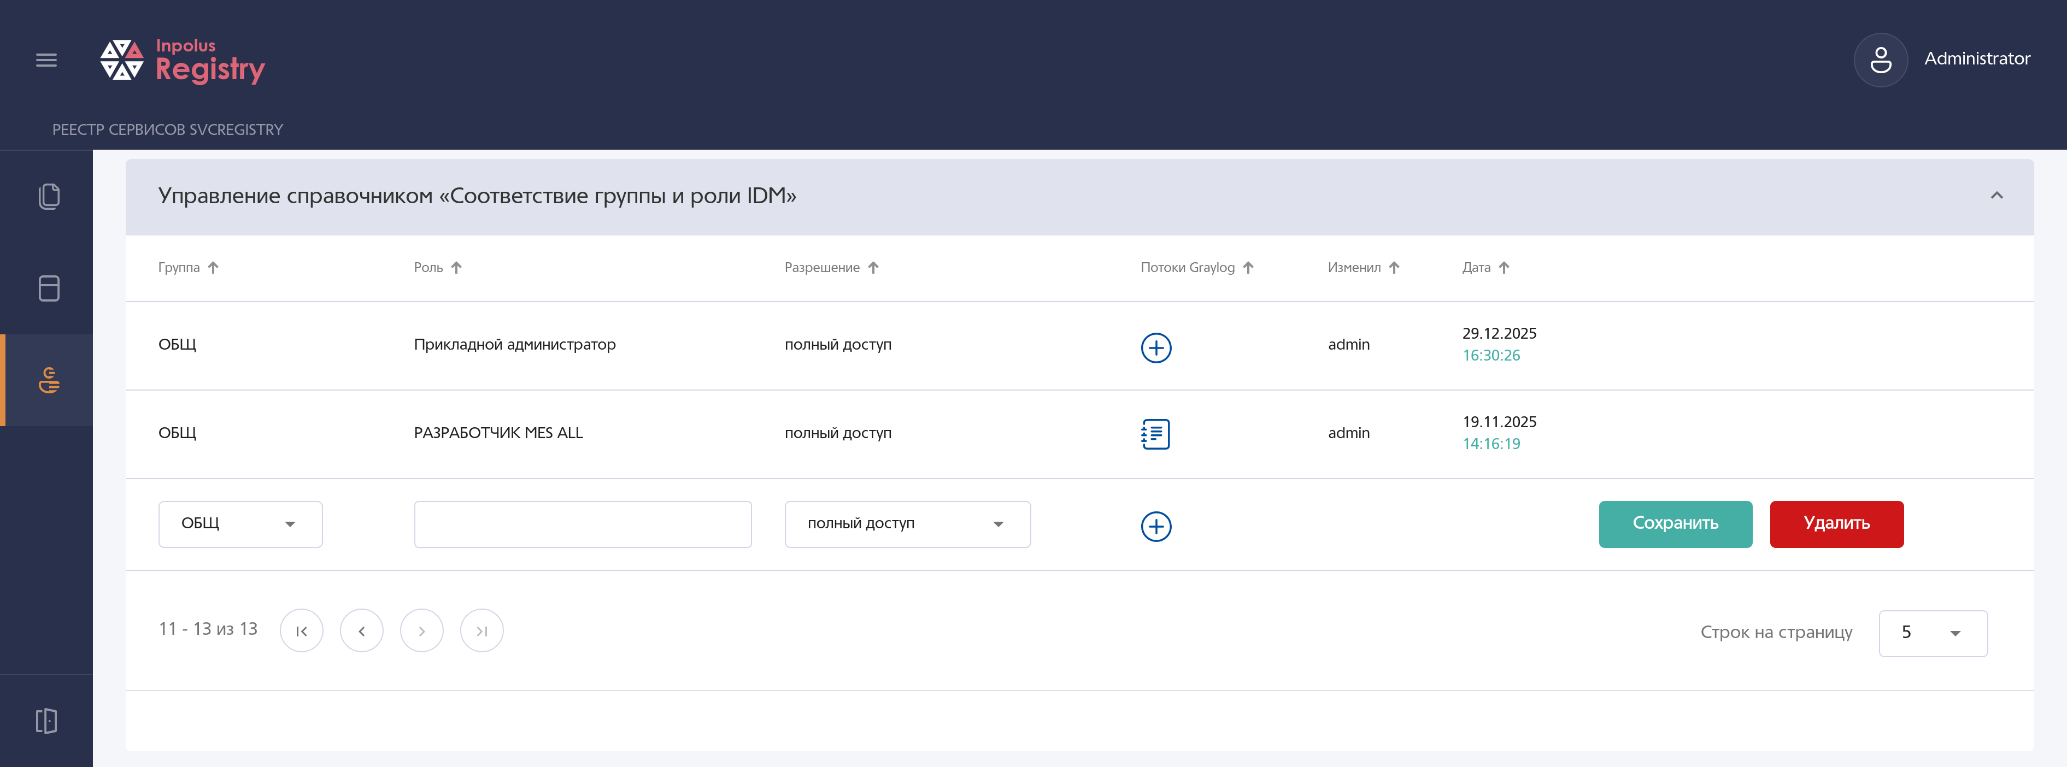Image resolution: width=2067 pixels, height=767 pixels.
Task: Open the Administrator user avatar
Action: [x=1880, y=60]
